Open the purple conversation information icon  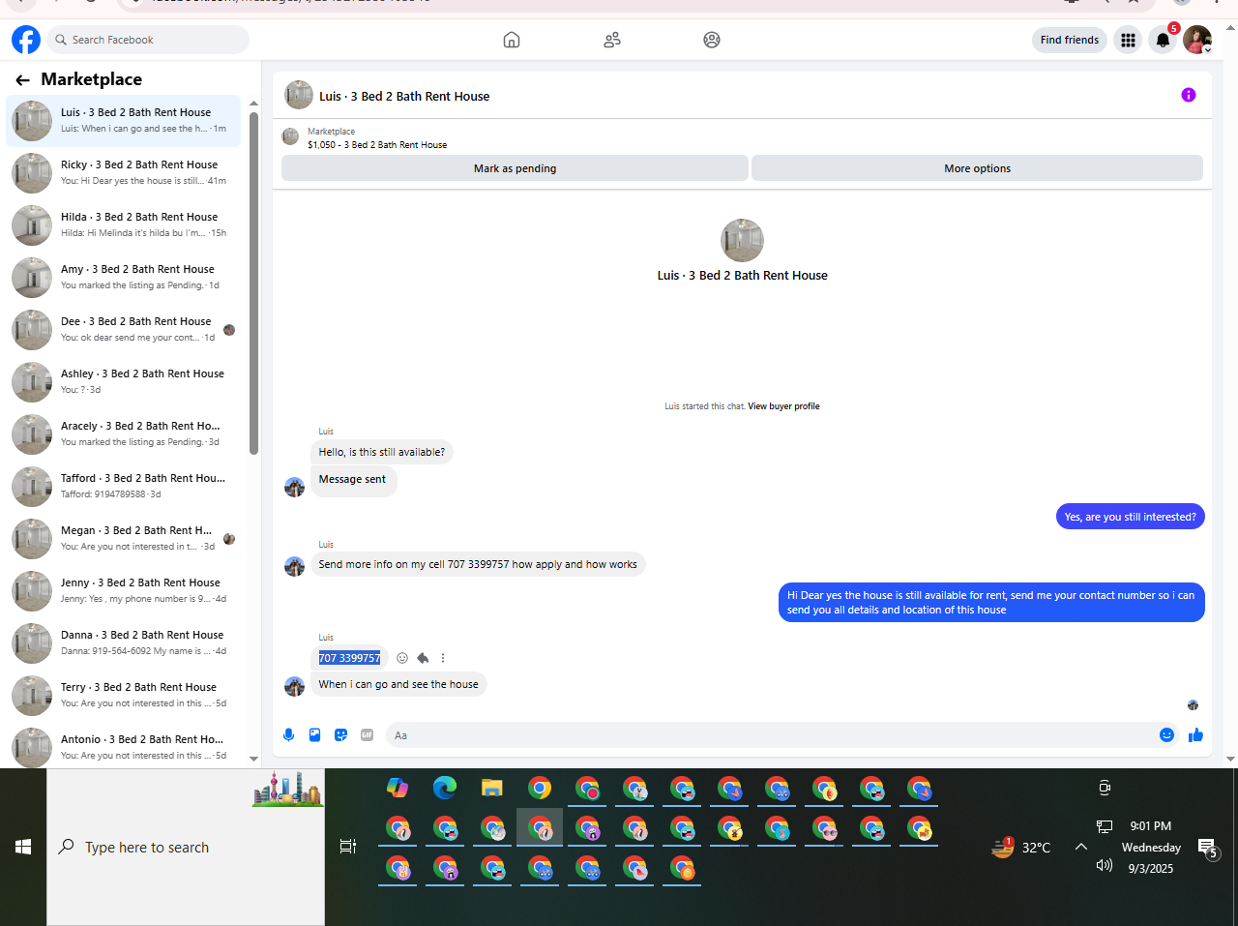(1189, 95)
